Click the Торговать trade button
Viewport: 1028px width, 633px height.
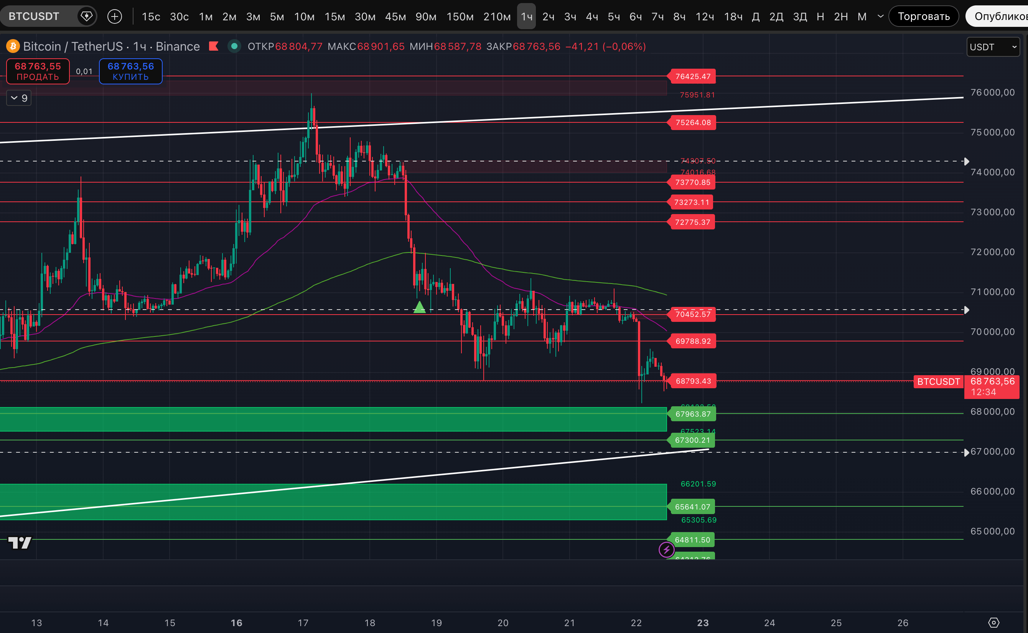pyautogui.click(x=923, y=16)
